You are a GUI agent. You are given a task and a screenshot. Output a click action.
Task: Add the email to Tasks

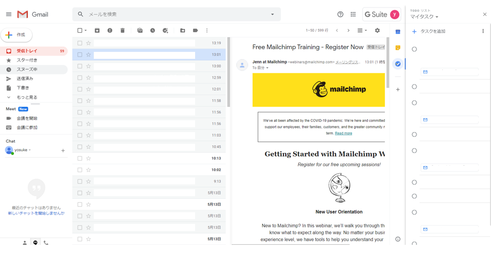[165, 30]
